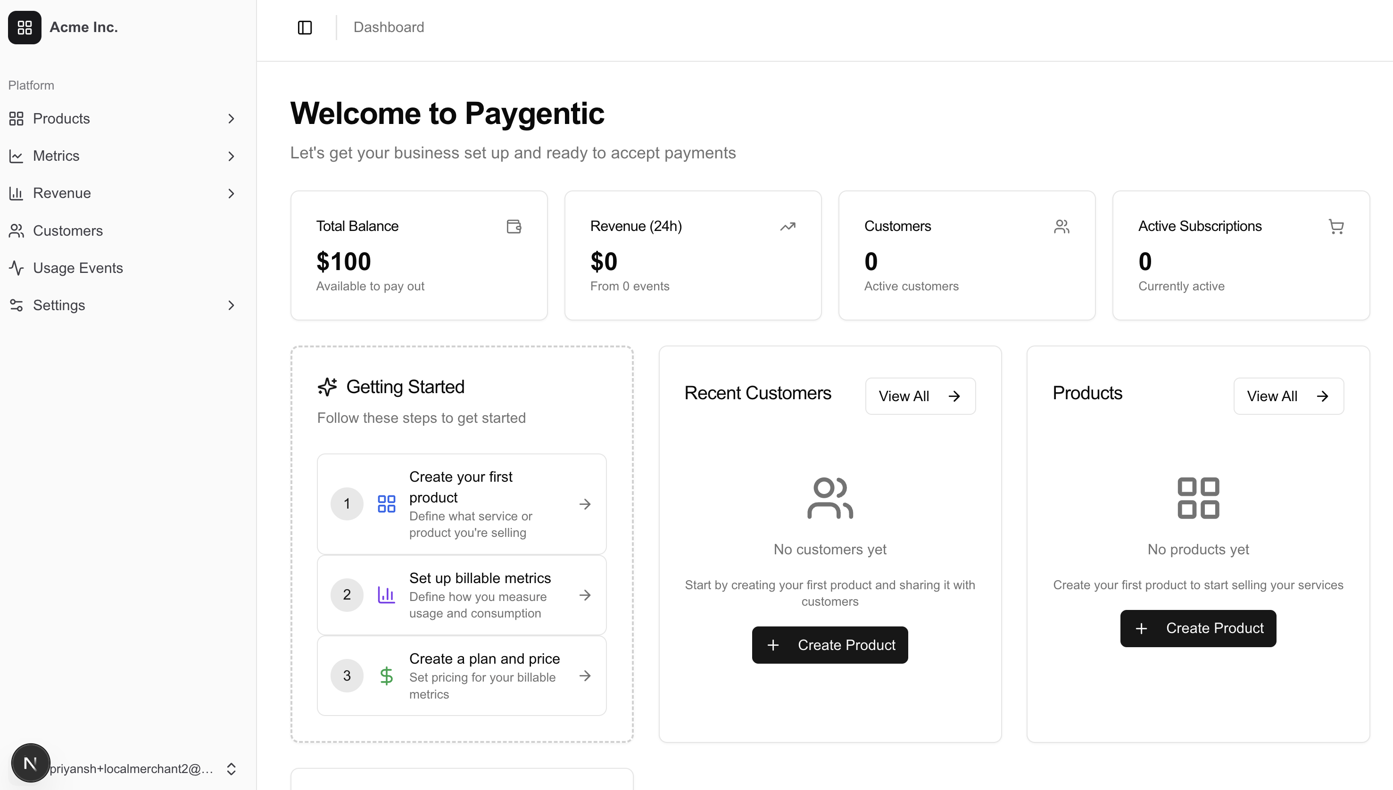Click the green dollar icon in step 3
The width and height of the screenshot is (1393, 790).
386,675
